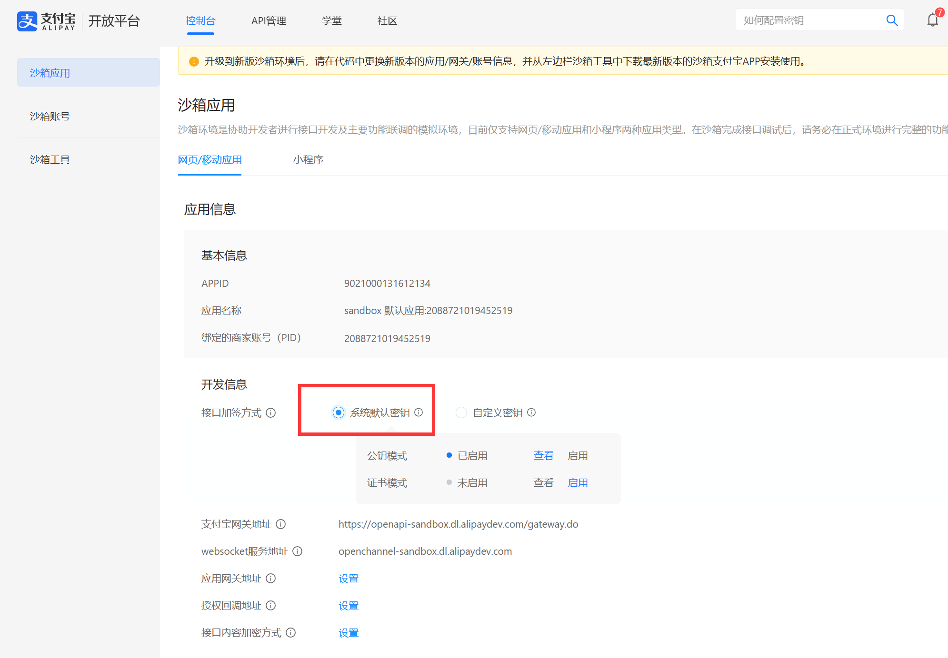This screenshot has width=948, height=658.
Task: Click 启用 link for 证书模式
Action: [x=578, y=482]
